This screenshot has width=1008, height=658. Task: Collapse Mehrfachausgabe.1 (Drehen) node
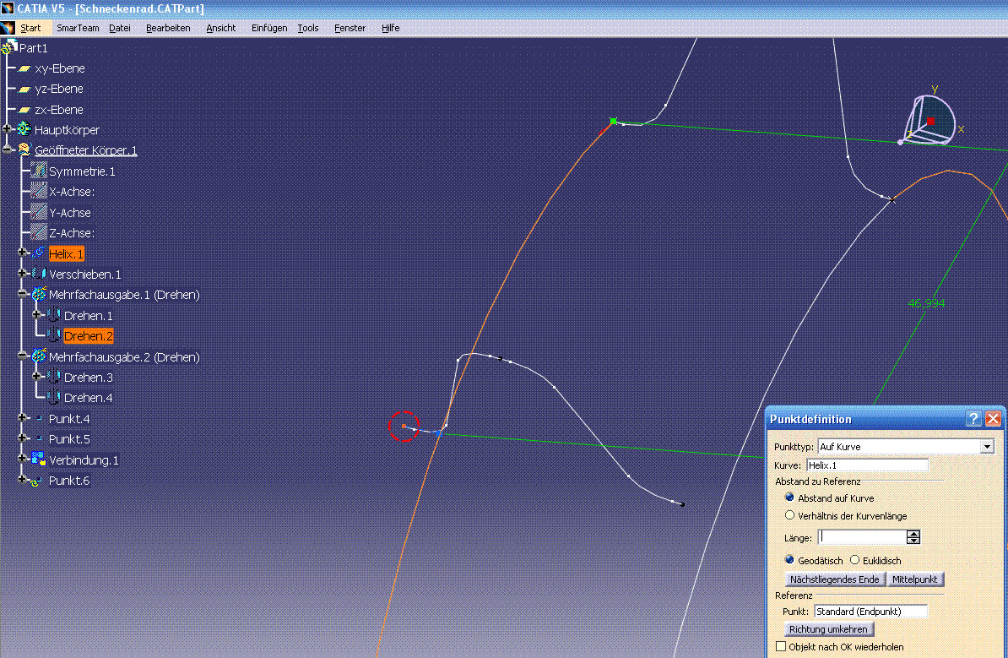(23, 294)
